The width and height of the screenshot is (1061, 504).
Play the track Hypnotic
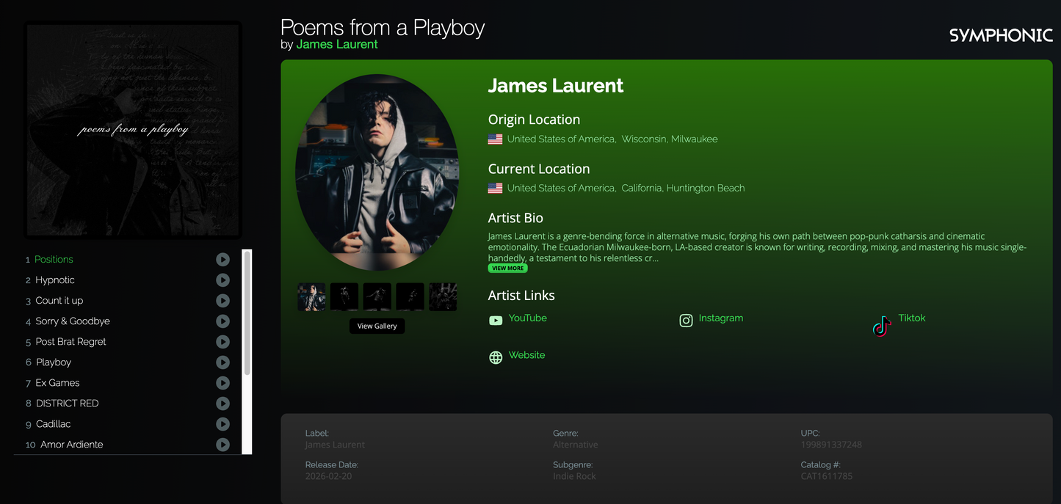(x=222, y=280)
